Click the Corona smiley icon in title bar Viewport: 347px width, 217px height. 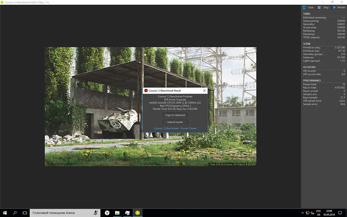click(2, 2)
